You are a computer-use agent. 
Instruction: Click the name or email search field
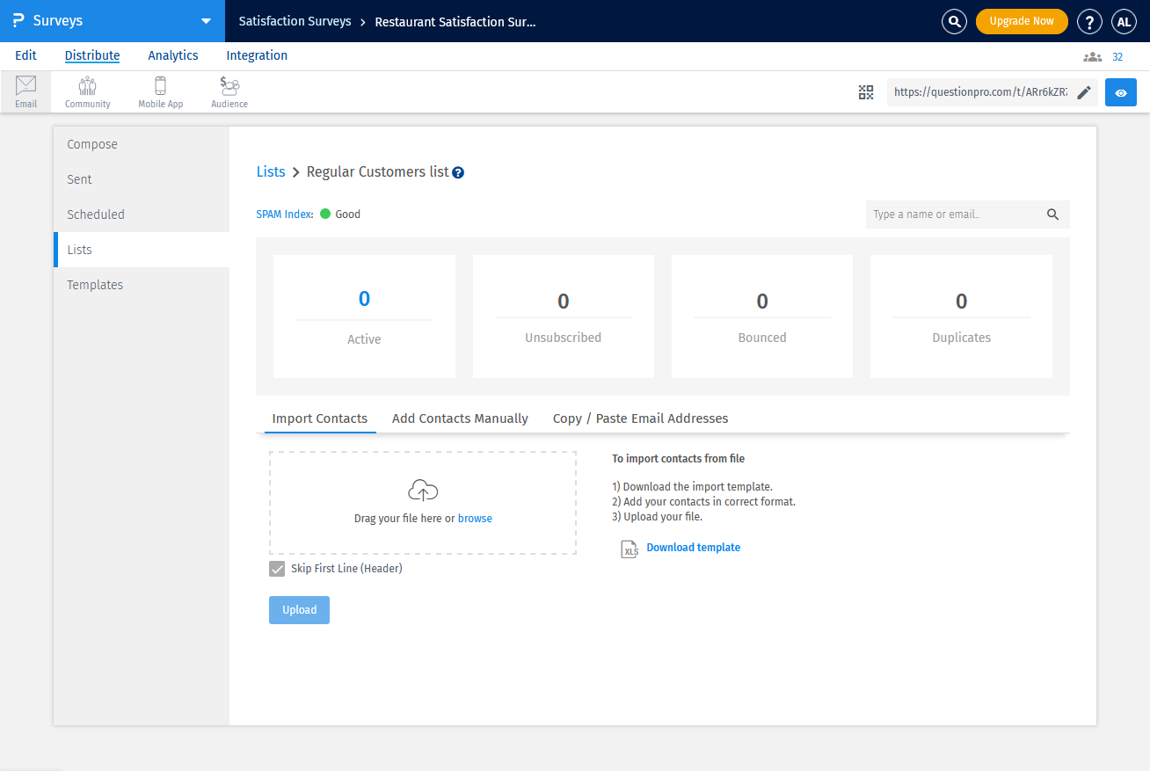point(954,215)
